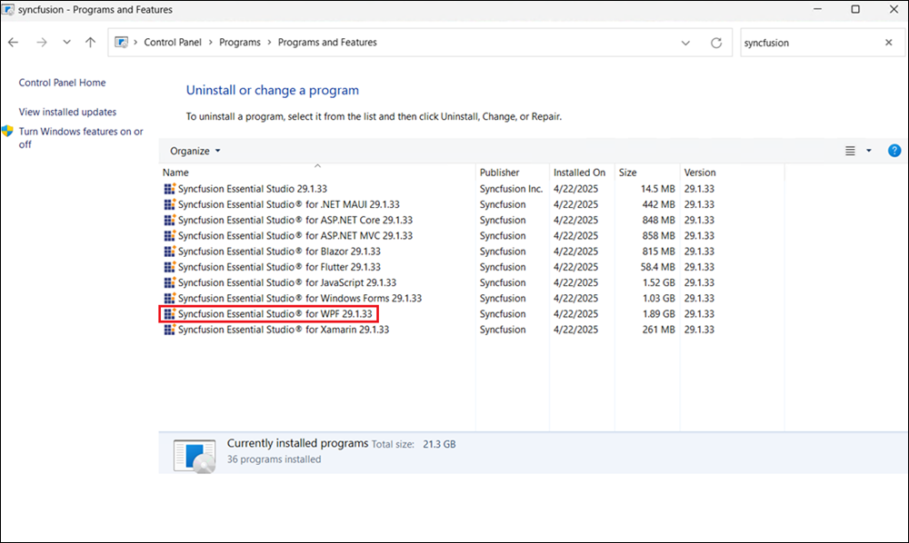
Task: Select Essential Studio for Flutter
Action: 279,267
